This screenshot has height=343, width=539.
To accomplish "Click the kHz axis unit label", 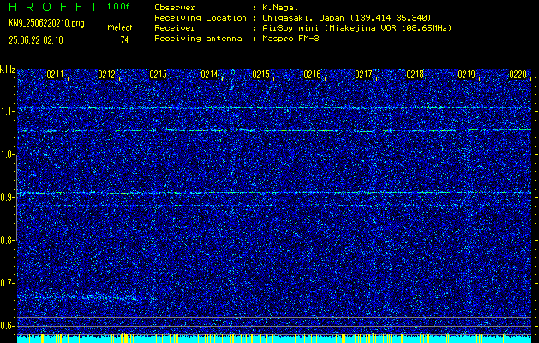I will coord(8,69).
